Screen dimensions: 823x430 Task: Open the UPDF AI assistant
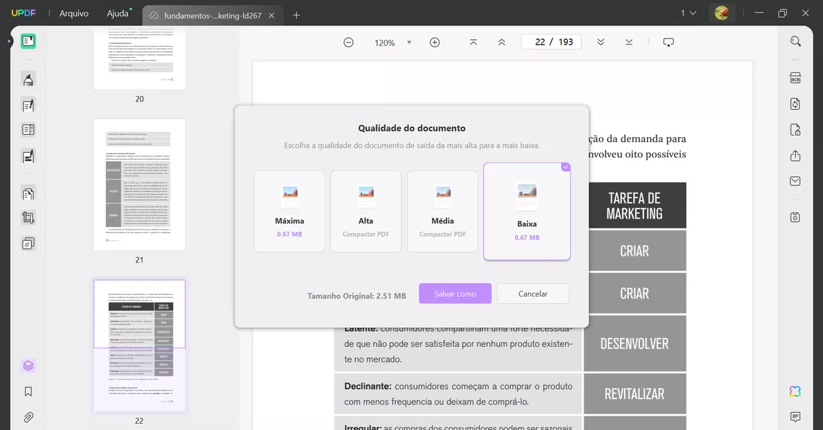pyautogui.click(x=794, y=391)
